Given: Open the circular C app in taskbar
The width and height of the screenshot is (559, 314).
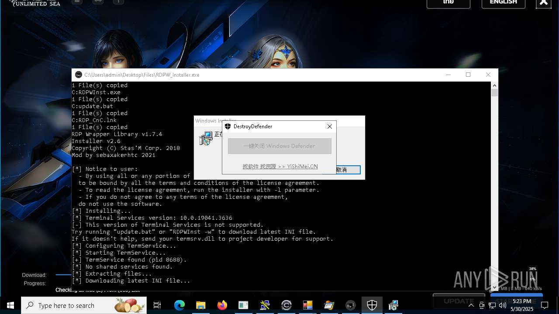Looking at the screenshot, I should point(286,305).
